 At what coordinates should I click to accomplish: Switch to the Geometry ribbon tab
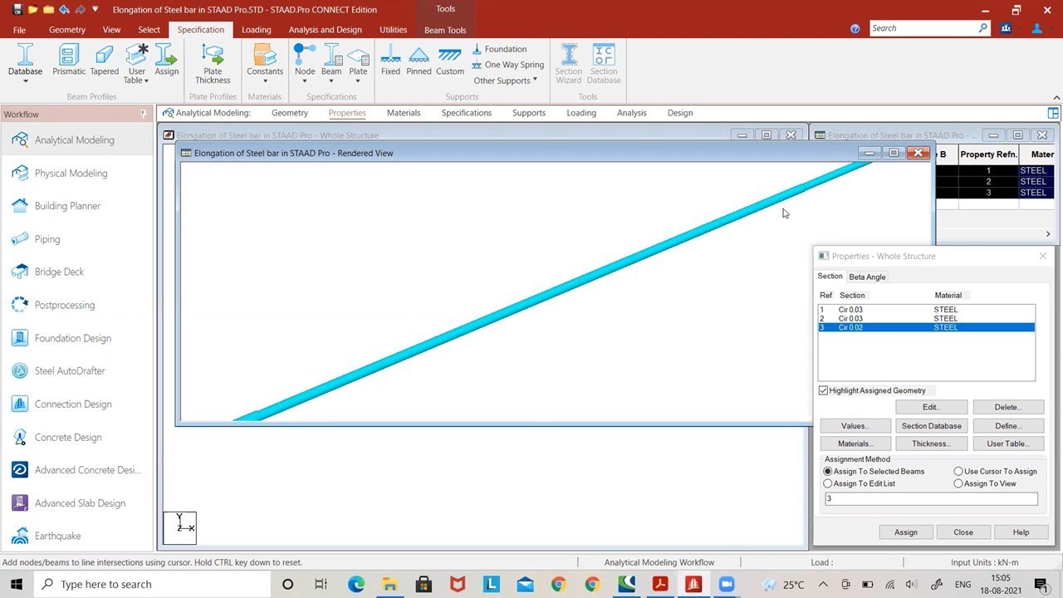(x=67, y=30)
